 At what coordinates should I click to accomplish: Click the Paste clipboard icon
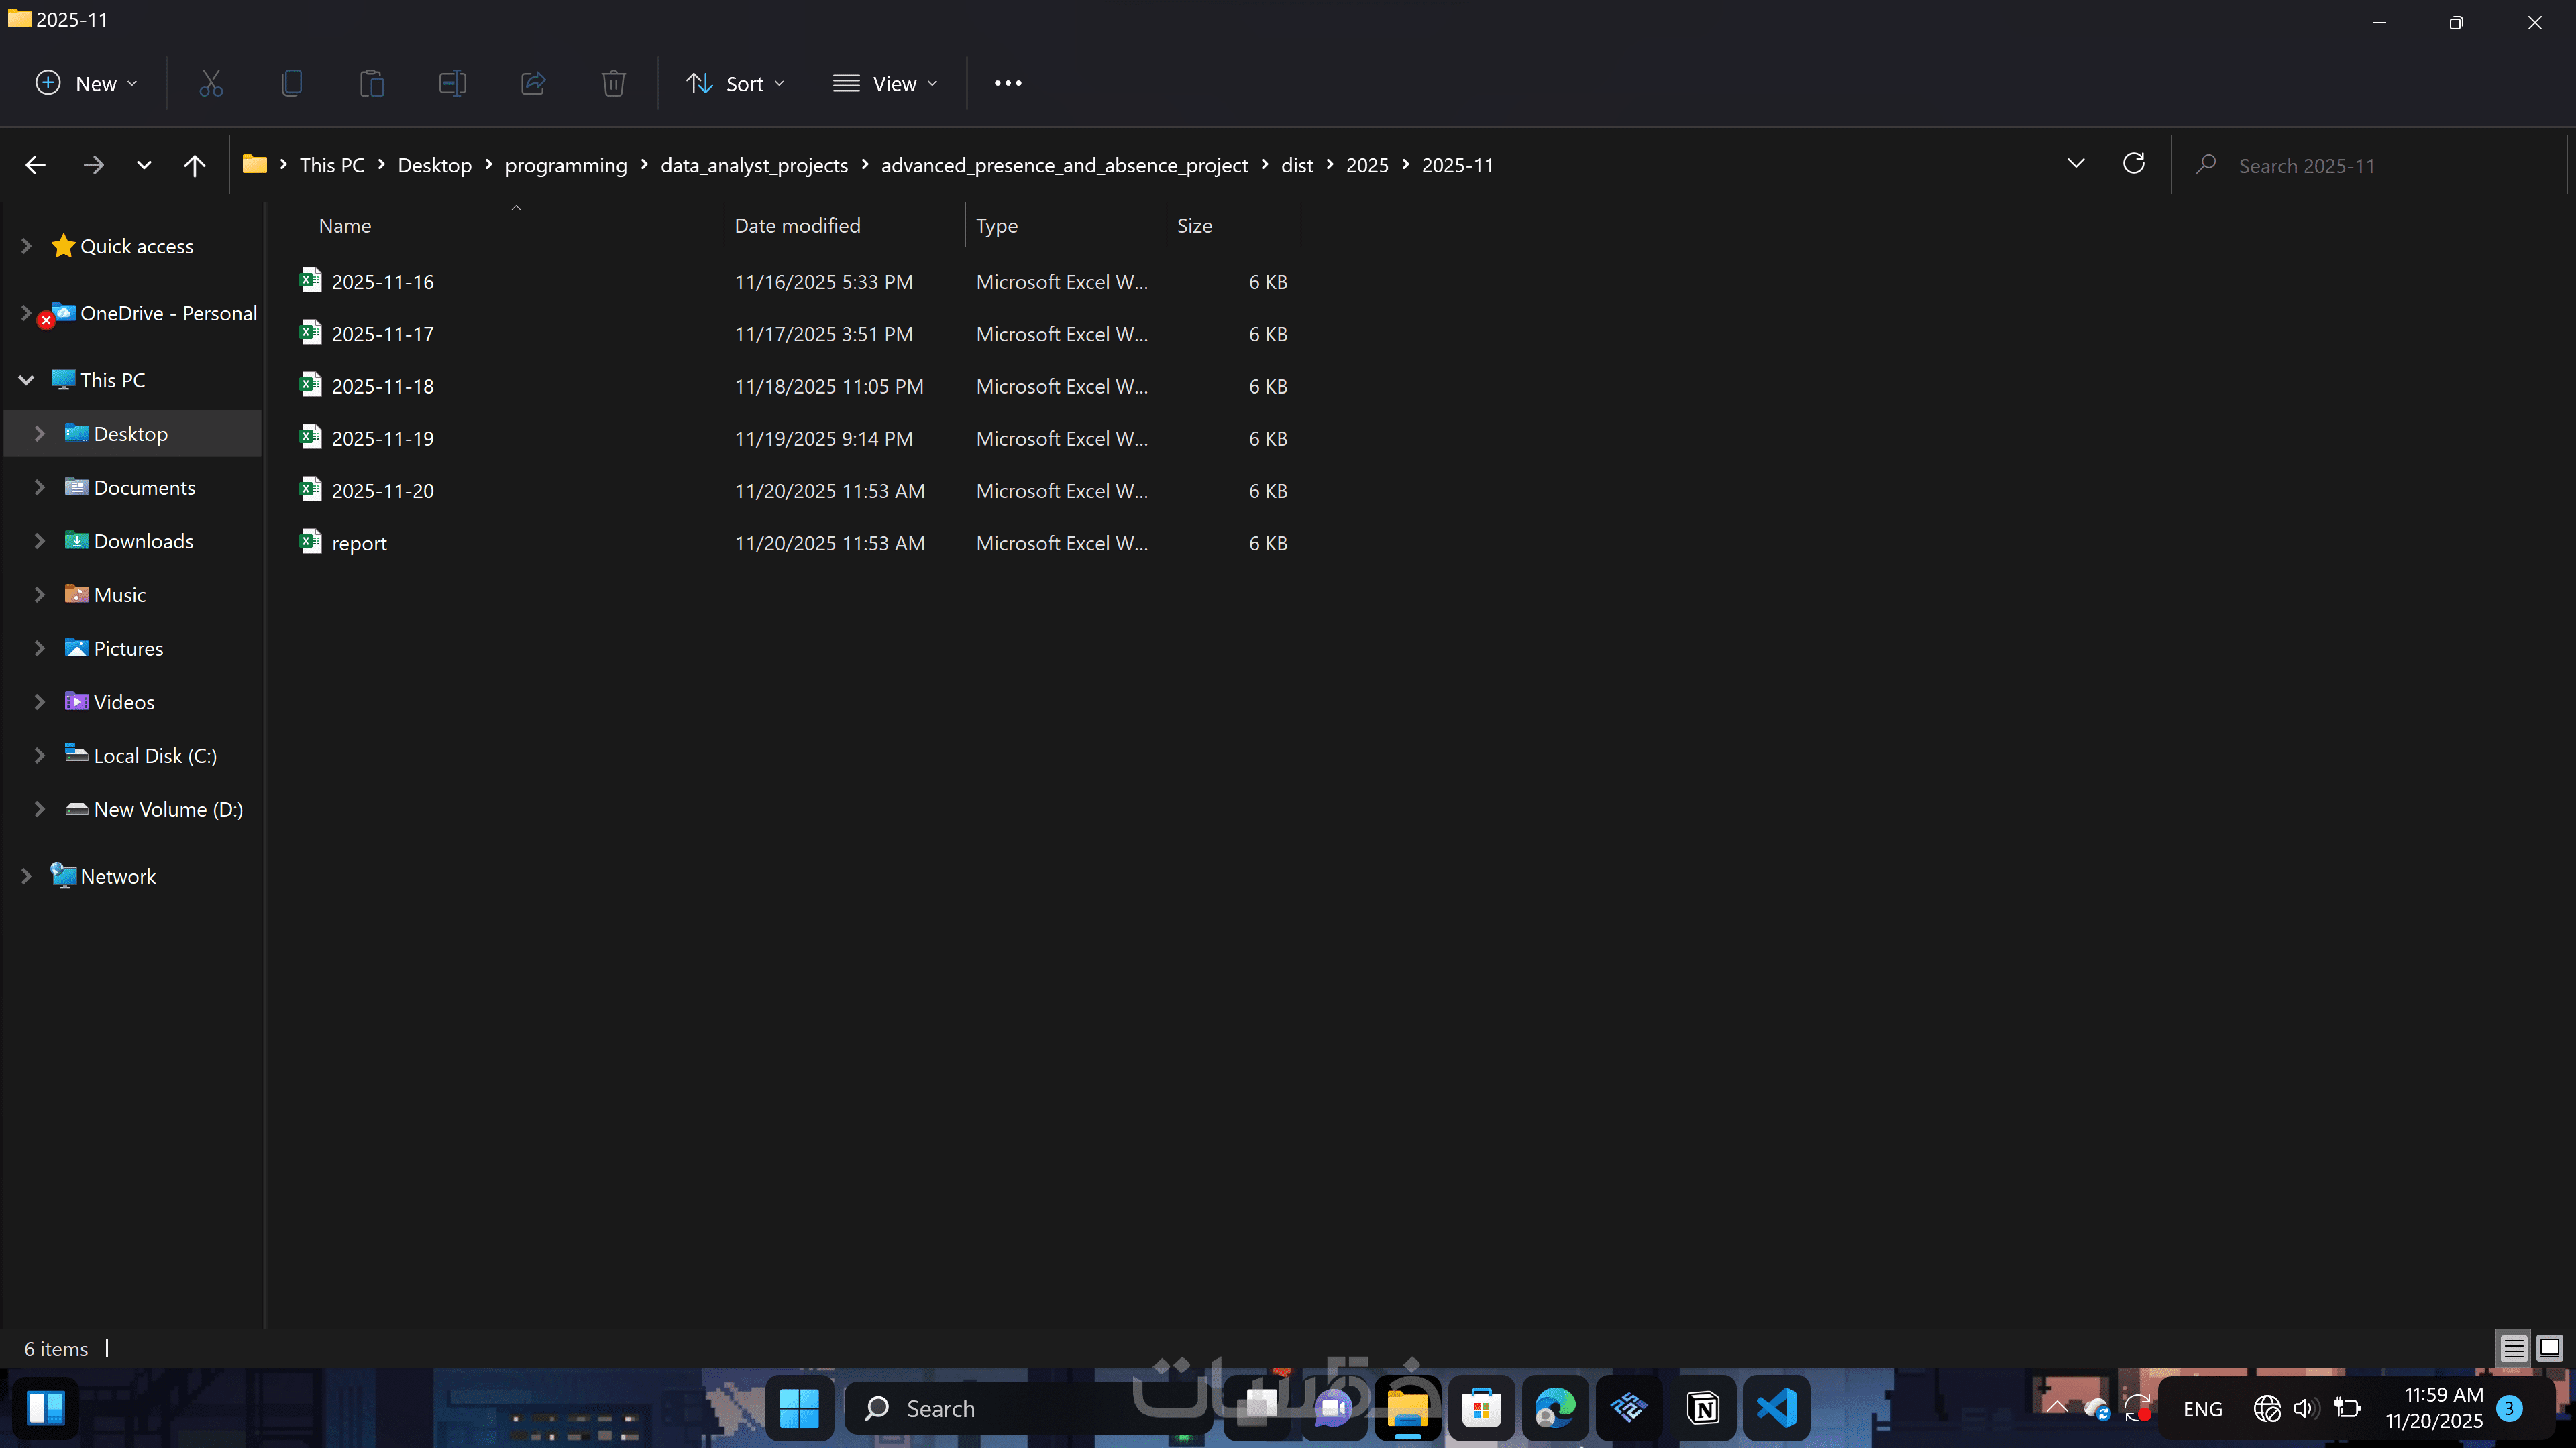coord(371,83)
